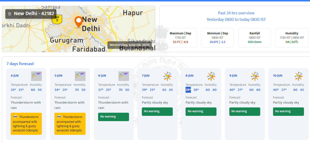Click the 33° max temperature on 4-JUN
Screen dimensions: 310x143
13,90
